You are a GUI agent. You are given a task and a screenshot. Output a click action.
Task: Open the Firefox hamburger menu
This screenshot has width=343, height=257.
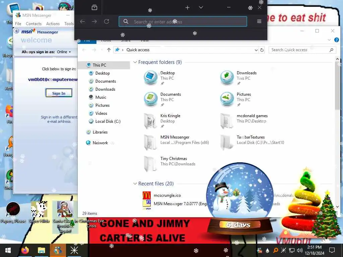point(259,21)
